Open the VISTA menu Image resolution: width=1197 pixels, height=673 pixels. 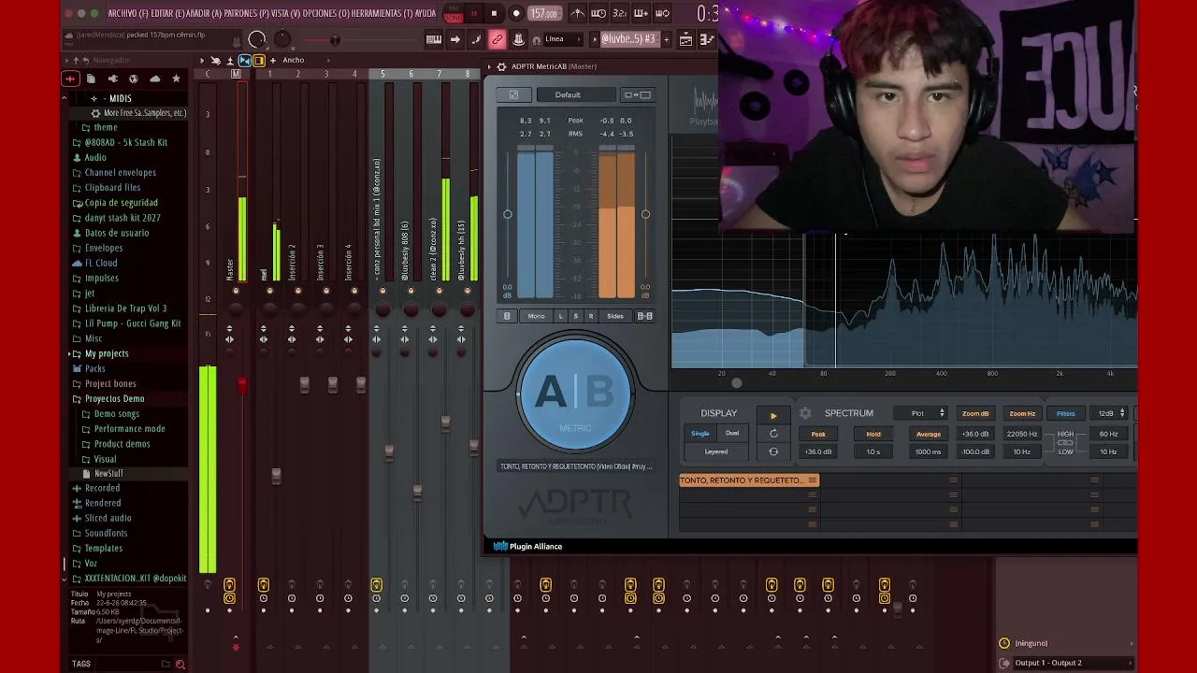pos(284,13)
